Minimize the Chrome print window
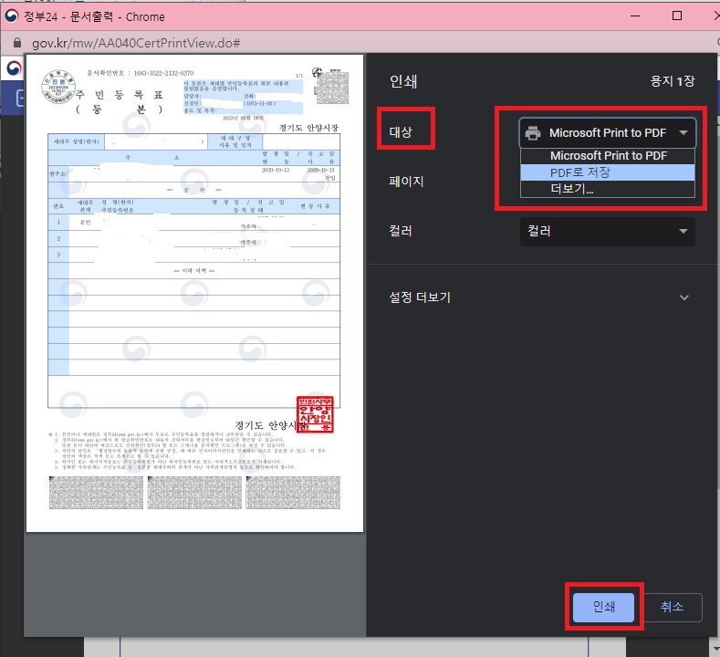This screenshot has width=720, height=657. pyautogui.click(x=635, y=16)
